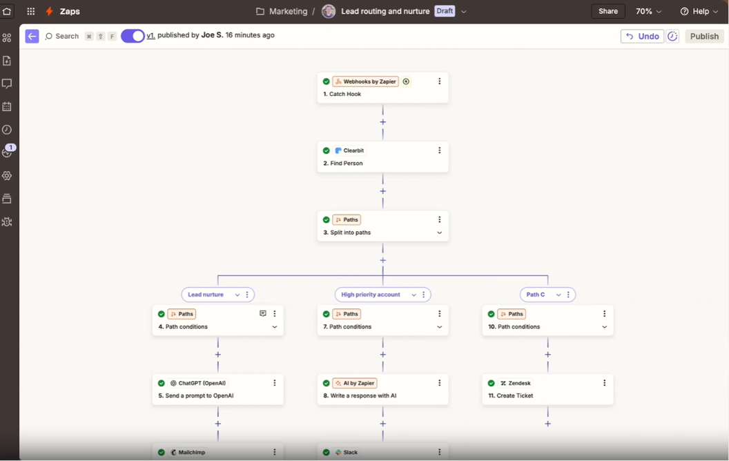This screenshot has width=729, height=461.
Task: Open the v1. version link
Action: point(150,35)
